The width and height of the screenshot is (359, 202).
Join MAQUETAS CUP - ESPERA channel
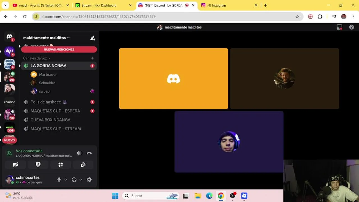point(58,111)
